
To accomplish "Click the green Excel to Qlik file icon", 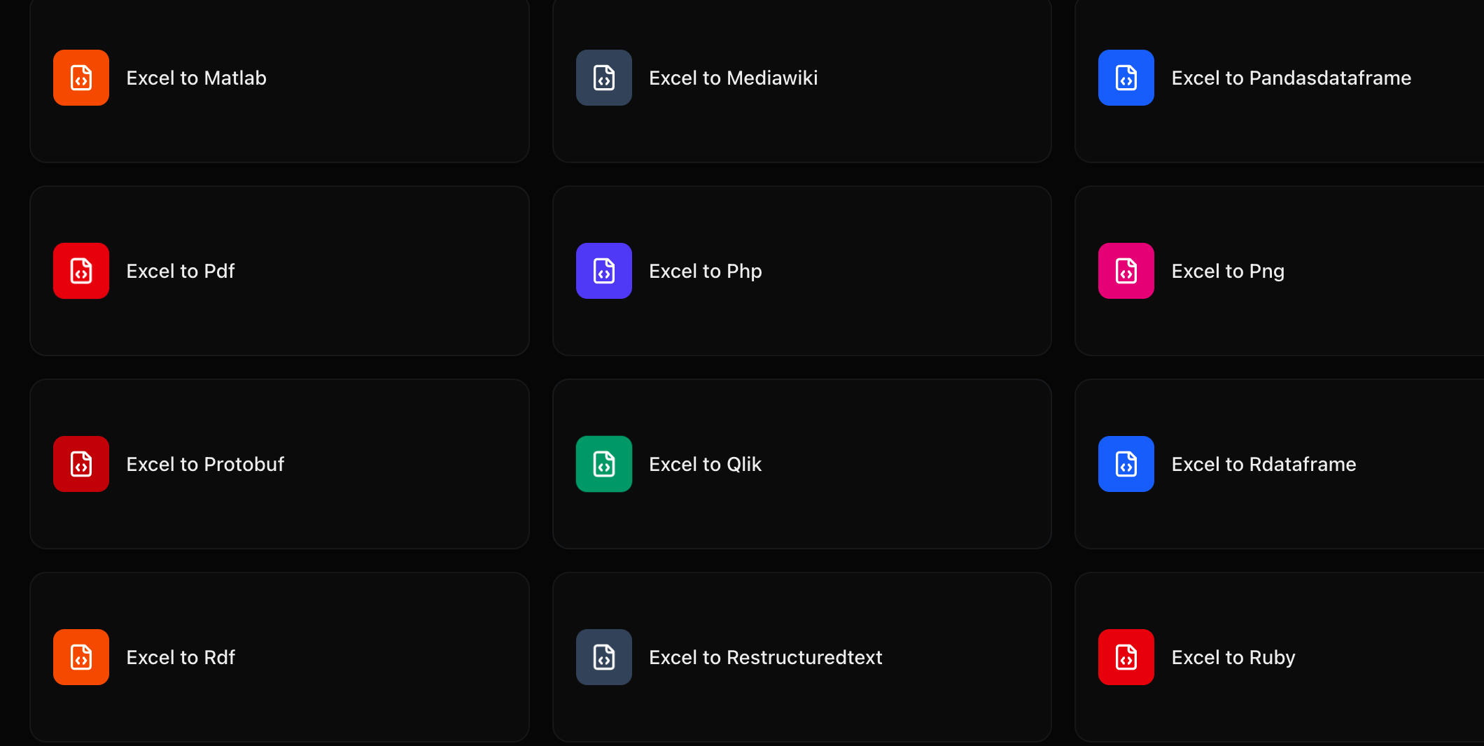I will pos(603,464).
